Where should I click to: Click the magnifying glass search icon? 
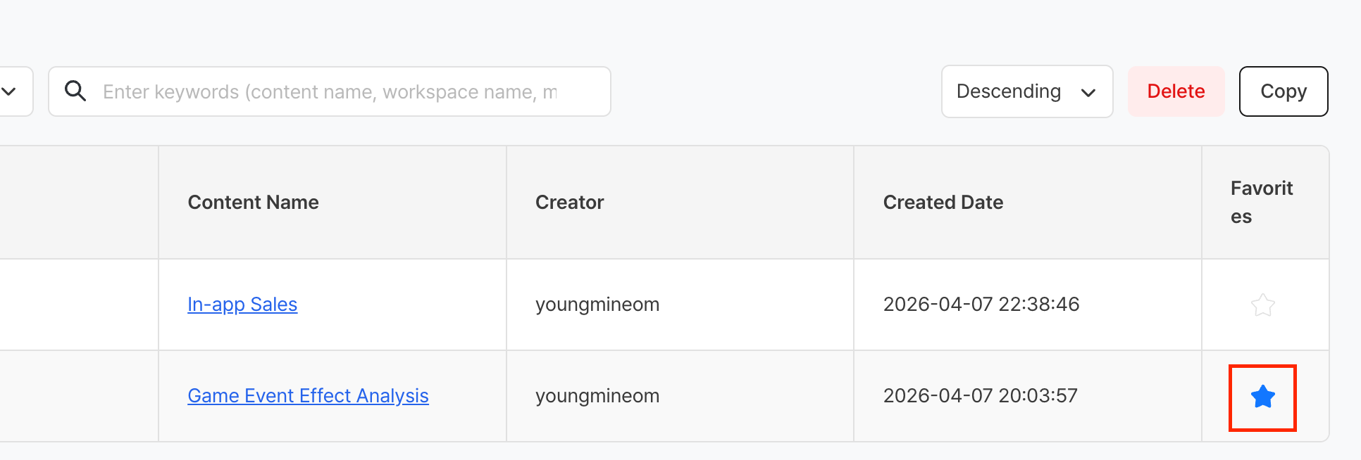pos(75,91)
